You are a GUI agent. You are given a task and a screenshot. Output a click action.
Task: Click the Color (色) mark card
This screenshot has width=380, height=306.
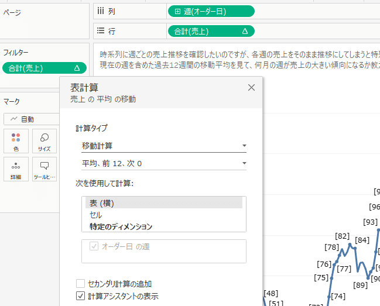pos(16,141)
